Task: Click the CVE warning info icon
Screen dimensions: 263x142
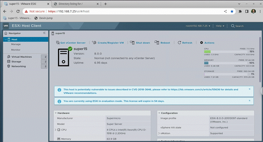Action: [x=59, y=90]
